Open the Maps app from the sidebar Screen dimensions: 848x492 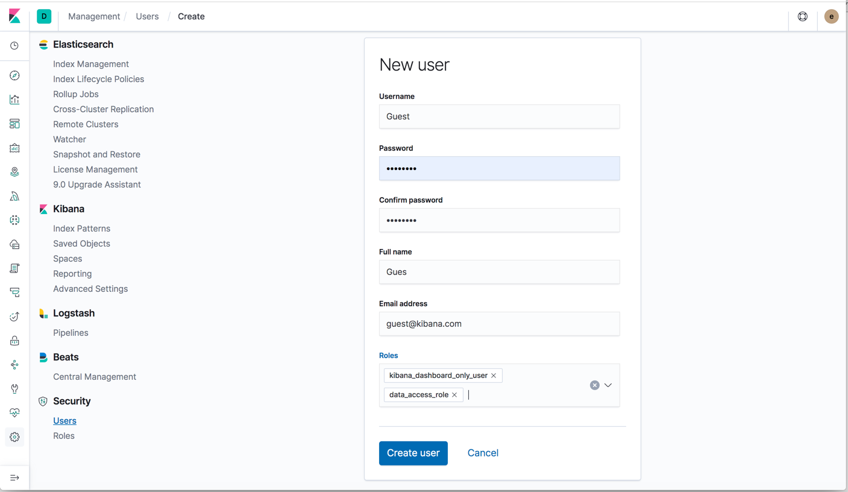click(14, 171)
